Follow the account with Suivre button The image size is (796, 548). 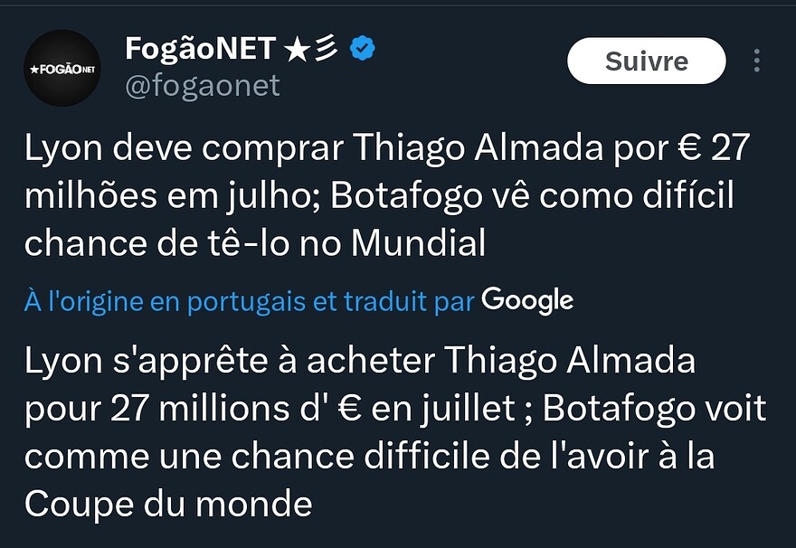646,61
